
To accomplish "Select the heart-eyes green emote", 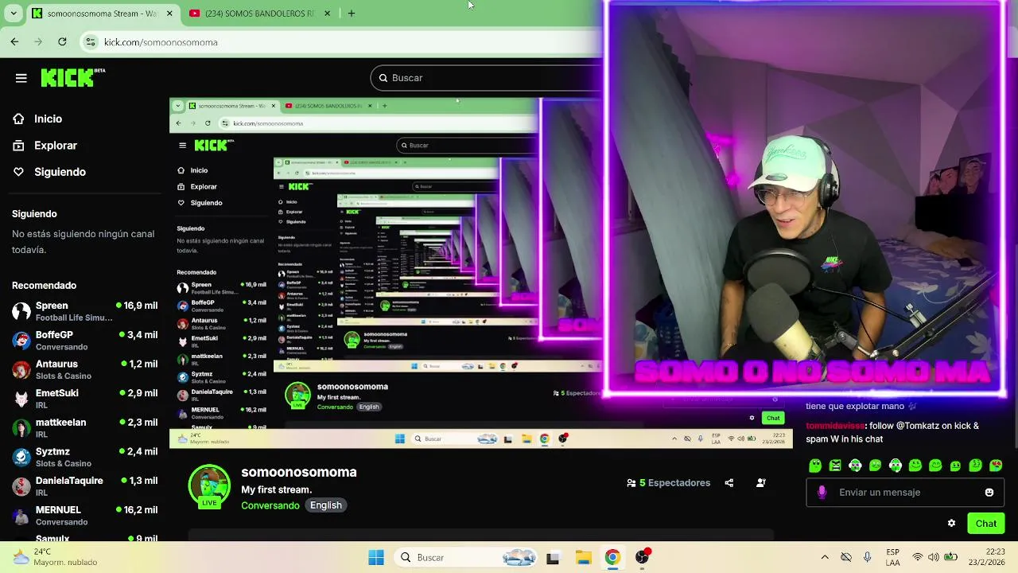I will (996, 466).
